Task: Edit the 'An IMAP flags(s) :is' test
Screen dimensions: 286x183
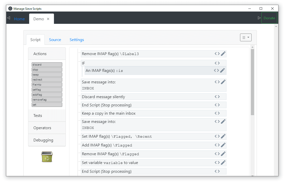Action: pyautogui.click(x=222, y=71)
